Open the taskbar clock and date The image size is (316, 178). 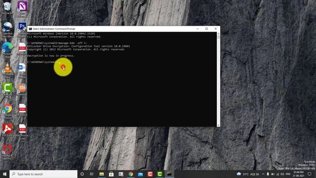(299, 174)
